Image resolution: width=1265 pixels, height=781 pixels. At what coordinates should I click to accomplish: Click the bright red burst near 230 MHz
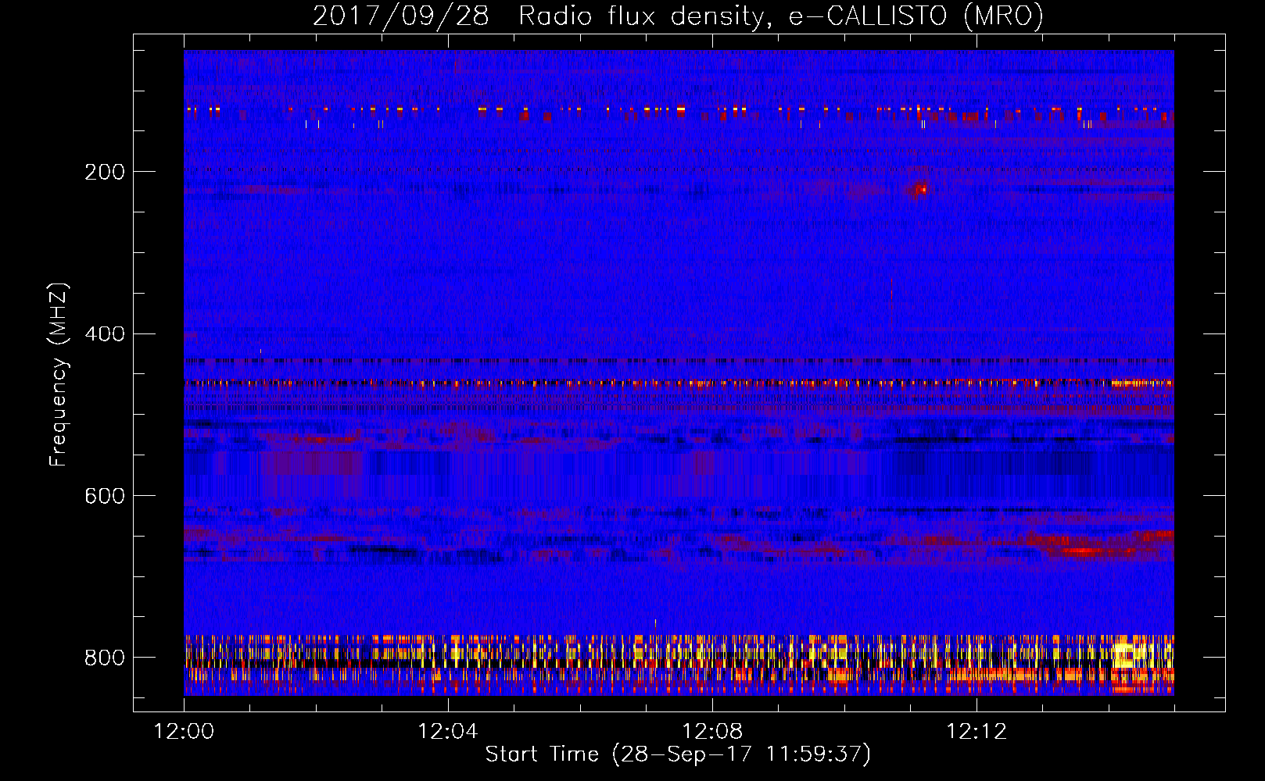tap(920, 189)
